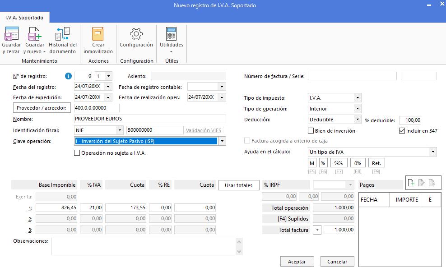Expand the Ayuda en el cálculo combo box

(433, 152)
